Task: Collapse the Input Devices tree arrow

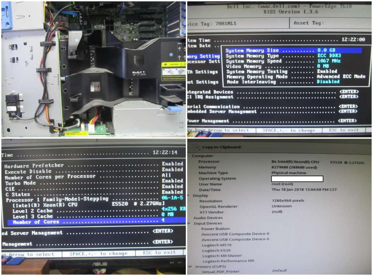Action: pyautogui.click(x=189, y=223)
